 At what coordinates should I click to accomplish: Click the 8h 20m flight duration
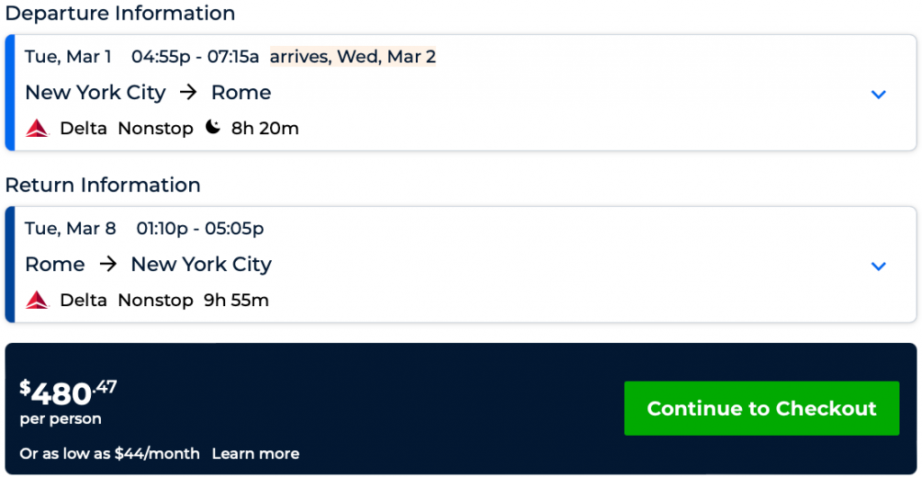click(265, 129)
